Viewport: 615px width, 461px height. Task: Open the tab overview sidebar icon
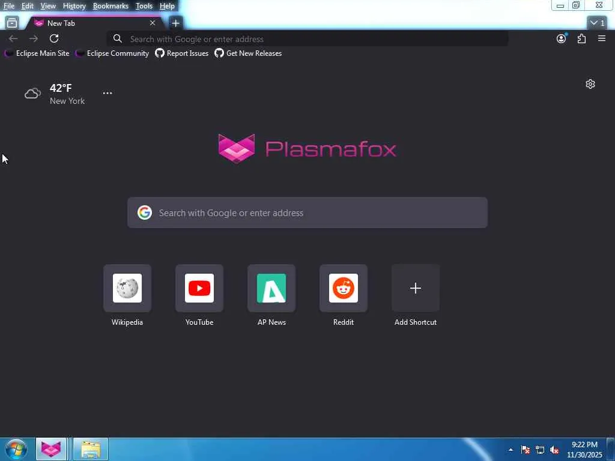point(12,23)
